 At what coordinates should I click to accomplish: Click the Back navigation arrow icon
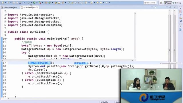coord(101,3)
